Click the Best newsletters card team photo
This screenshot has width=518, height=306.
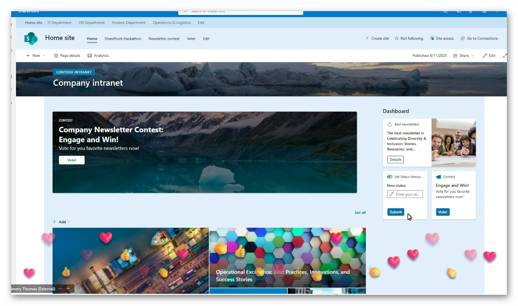point(454,143)
